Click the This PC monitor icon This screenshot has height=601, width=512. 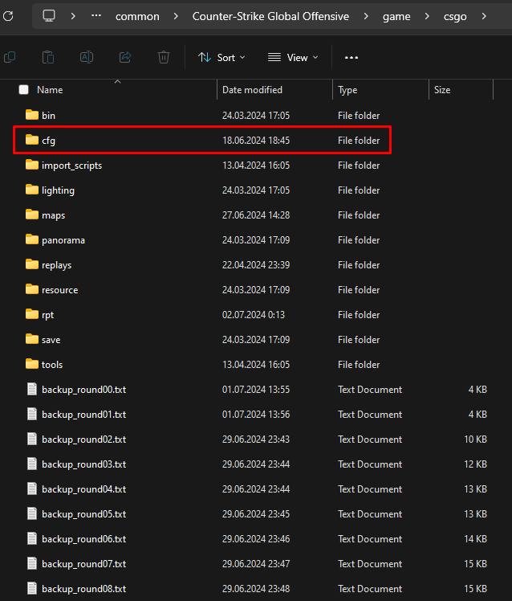tap(49, 16)
